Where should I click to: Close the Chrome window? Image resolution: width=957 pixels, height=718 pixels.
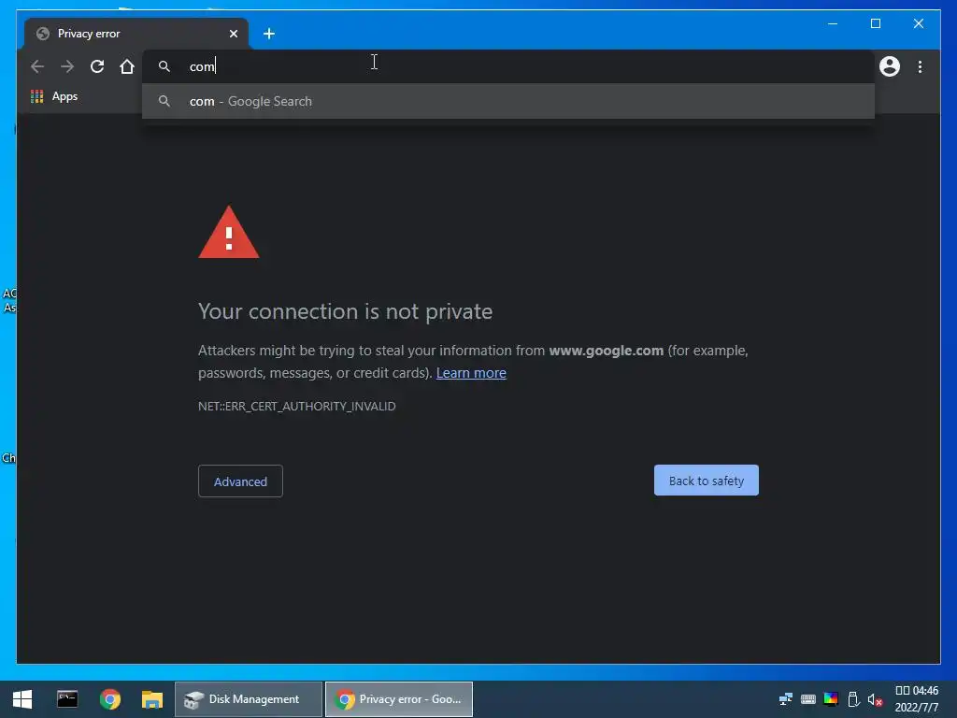[x=918, y=23]
